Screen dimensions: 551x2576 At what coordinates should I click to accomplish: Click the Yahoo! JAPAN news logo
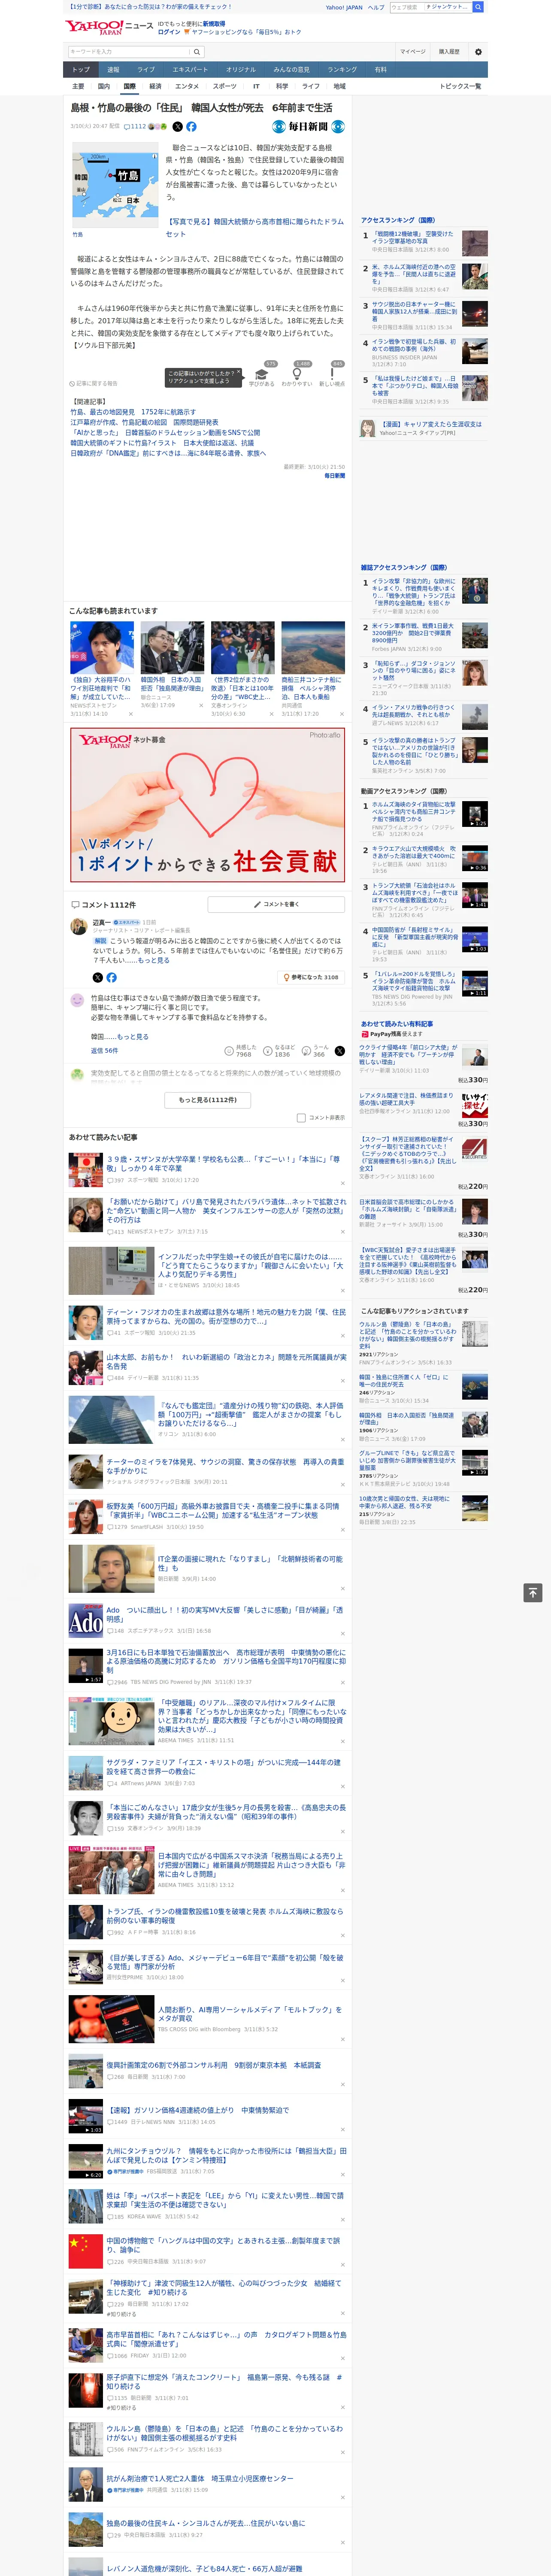point(109,27)
